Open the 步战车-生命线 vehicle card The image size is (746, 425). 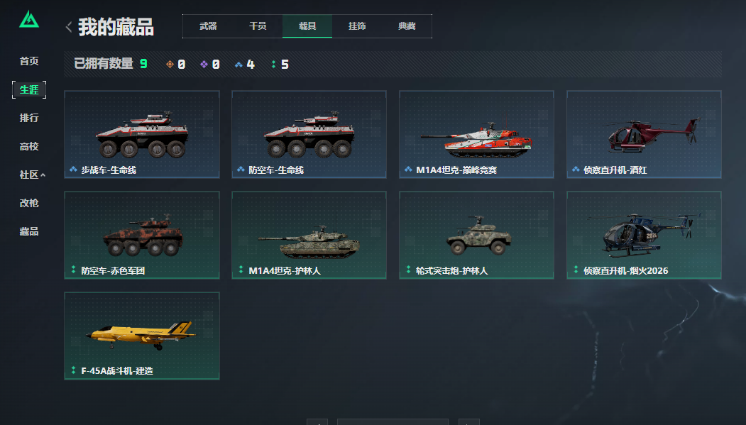[x=142, y=135]
